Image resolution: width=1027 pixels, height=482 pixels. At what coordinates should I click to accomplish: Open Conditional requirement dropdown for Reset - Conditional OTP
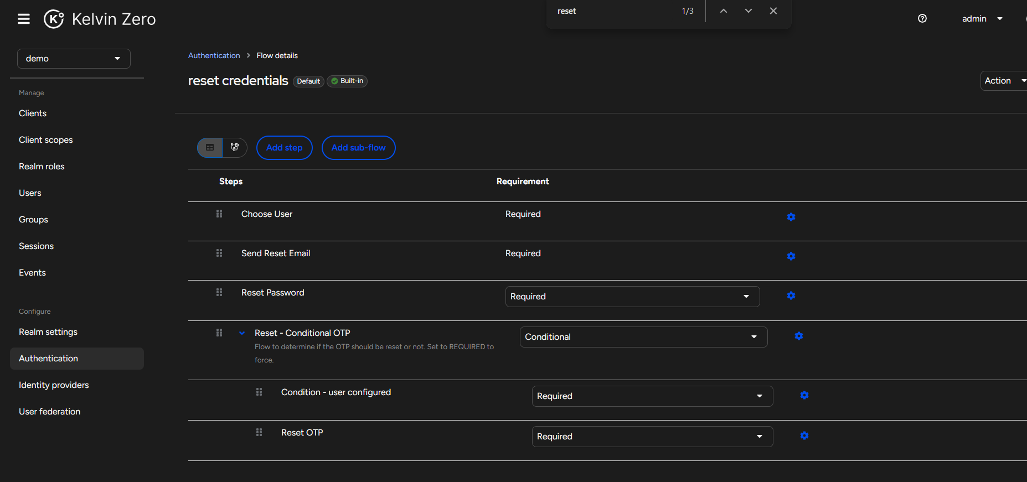643,337
